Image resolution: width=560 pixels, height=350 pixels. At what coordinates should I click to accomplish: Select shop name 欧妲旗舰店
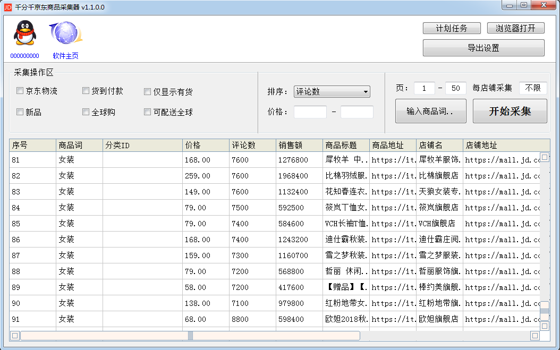[440, 319]
